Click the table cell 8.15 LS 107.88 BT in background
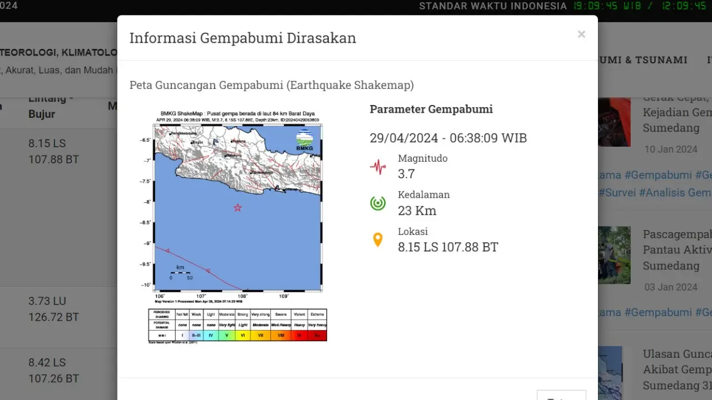This screenshot has height=400, width=712. pos(53,152)
